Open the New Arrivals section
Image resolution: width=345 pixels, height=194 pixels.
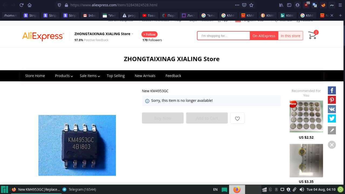[145, 76]
